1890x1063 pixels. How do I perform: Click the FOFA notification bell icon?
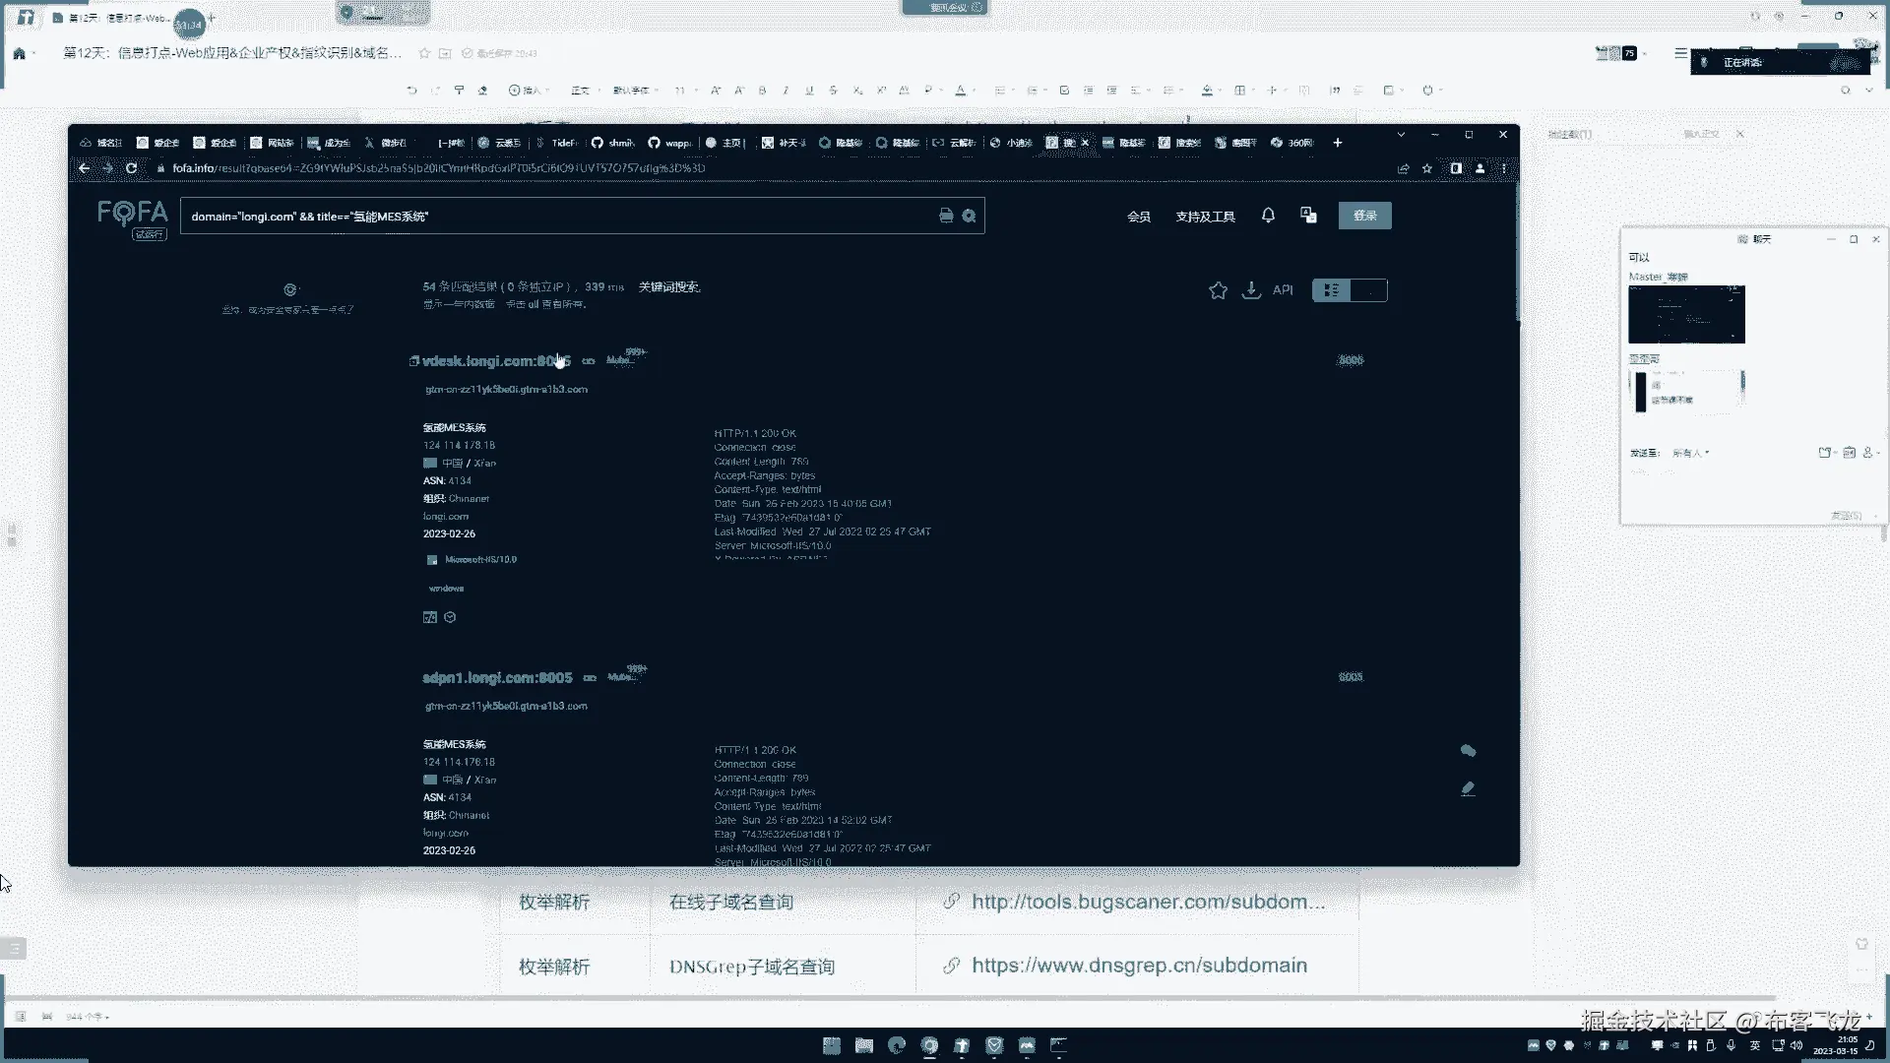[1268, 216]
